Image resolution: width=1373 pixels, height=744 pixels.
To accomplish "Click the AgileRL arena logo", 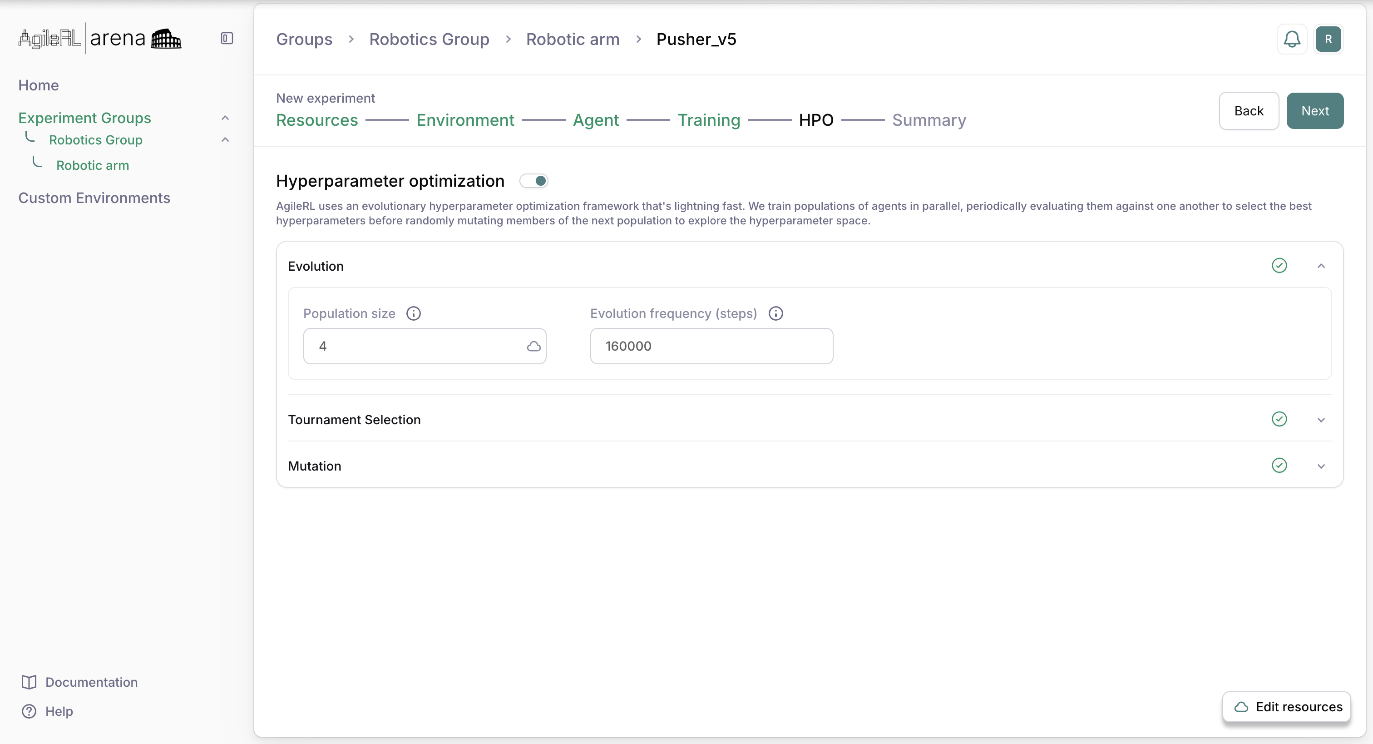I will (100, 39).
